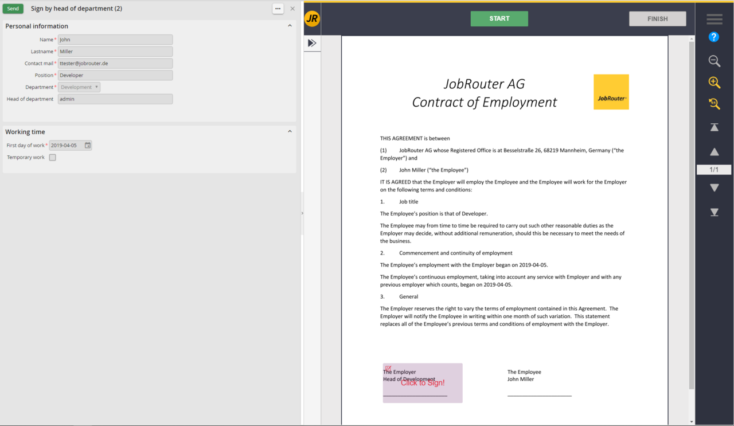This screenshot has width=734, height=426.
Task: Open the help question mark icon
Action: pyautogui.click(x=713, y=36)
